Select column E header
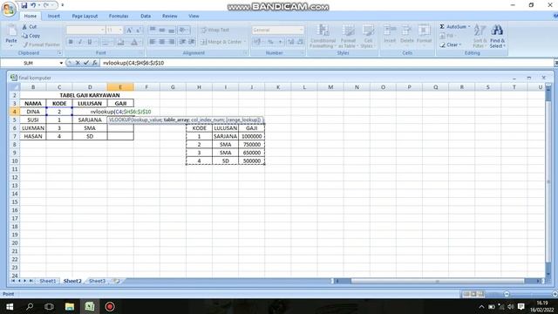This screenshot has width=558, height=314. coord(120,87)
